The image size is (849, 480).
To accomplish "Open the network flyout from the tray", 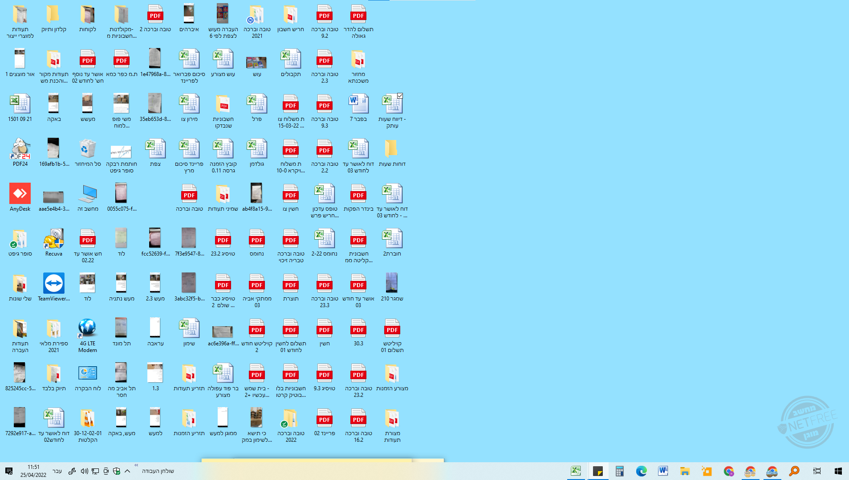I will click(x=95, y=471).
